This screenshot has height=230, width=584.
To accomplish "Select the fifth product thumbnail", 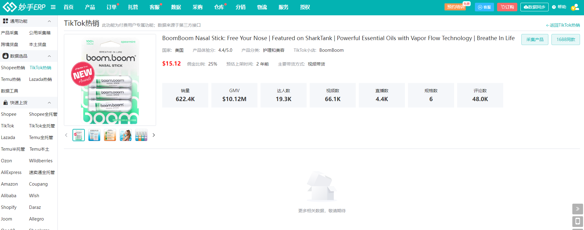I will pos(141,135).
